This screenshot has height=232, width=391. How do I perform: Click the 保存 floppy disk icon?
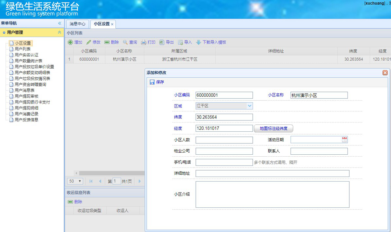click(x=152, y=82)
